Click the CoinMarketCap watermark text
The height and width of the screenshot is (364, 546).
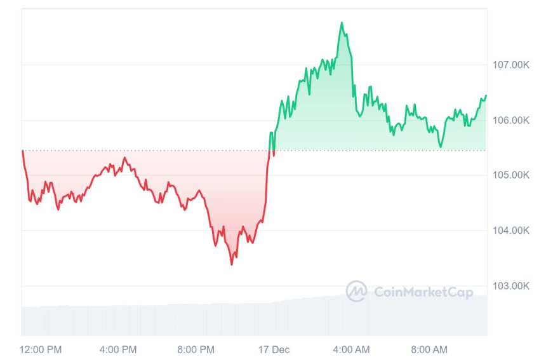click(x=423, y=292)
